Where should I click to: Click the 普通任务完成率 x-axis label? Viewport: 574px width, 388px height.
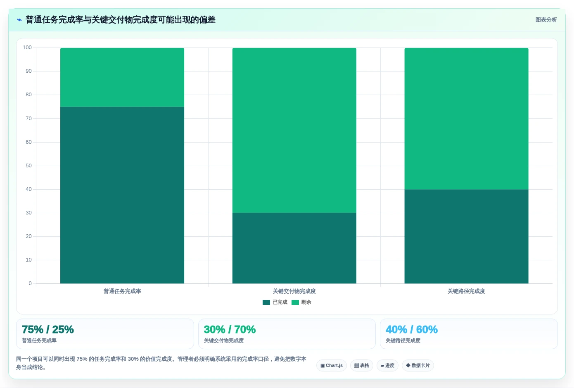(x=122, y=291)
